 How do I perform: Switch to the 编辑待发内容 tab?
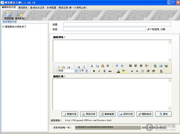click(x=9, y=7)
